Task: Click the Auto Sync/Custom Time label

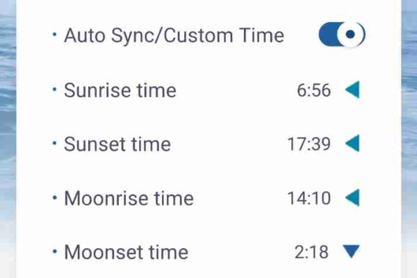Action: tap(174, 35)
